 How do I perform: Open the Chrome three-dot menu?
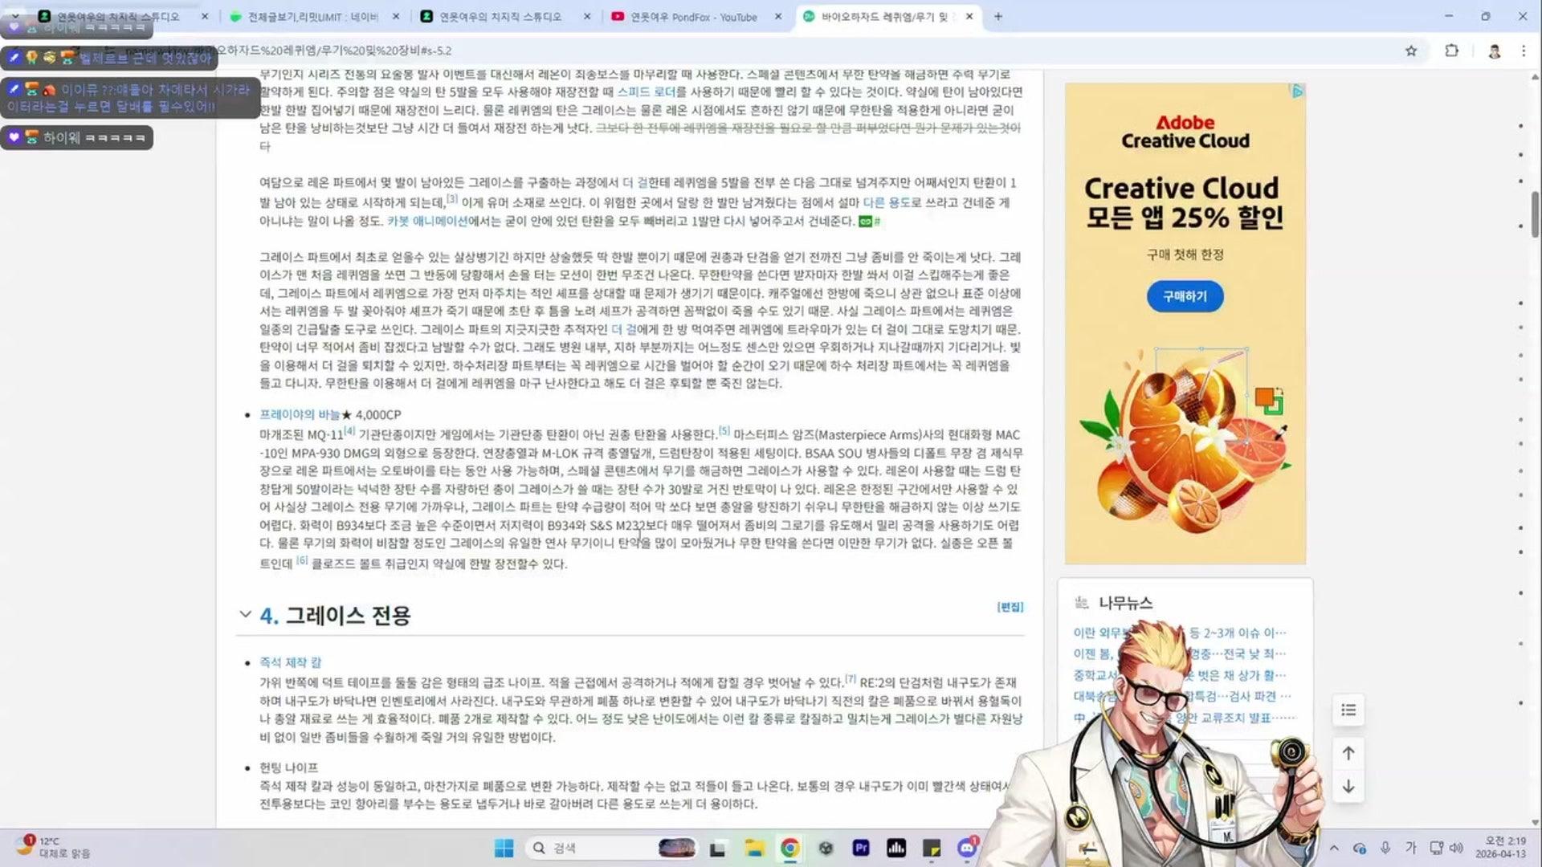point(1524,50)
